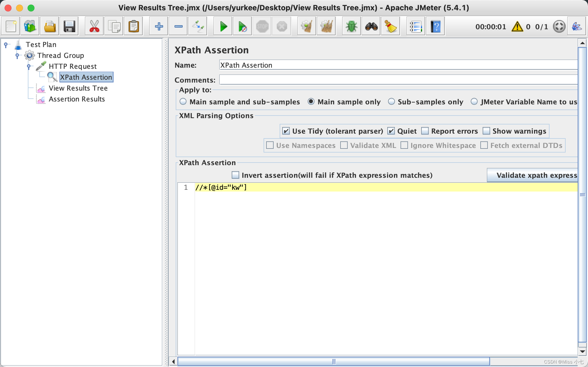Viewport: 588px width, 367px height.
Task: Click the Paste clipboard icon
Action: coord(134,27)
